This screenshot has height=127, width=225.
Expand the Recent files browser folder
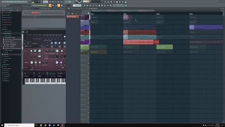coord(6,15)
